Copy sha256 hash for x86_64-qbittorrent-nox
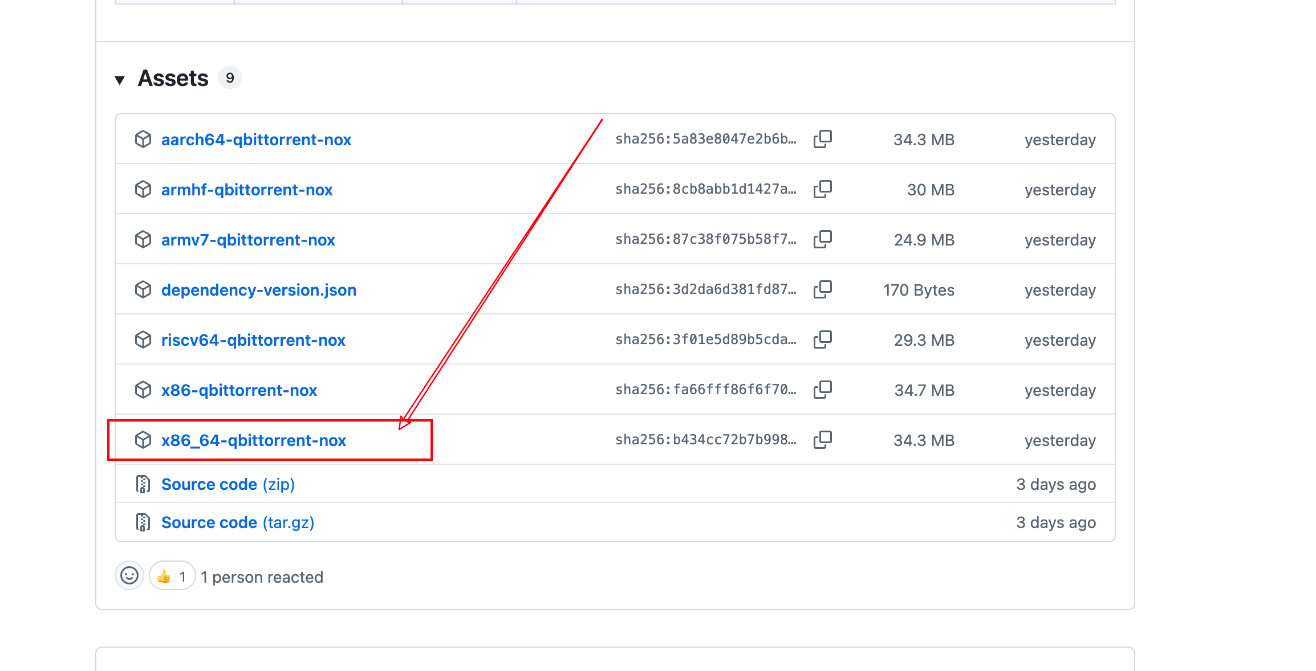The image size is (1316, 671). [822, 440]
